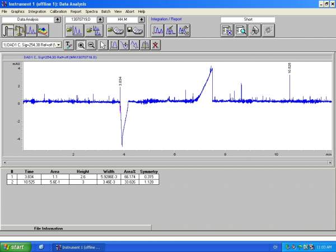Select the arrow pointer tool
This screenshot has height=252, width=336.
(104, 45)
